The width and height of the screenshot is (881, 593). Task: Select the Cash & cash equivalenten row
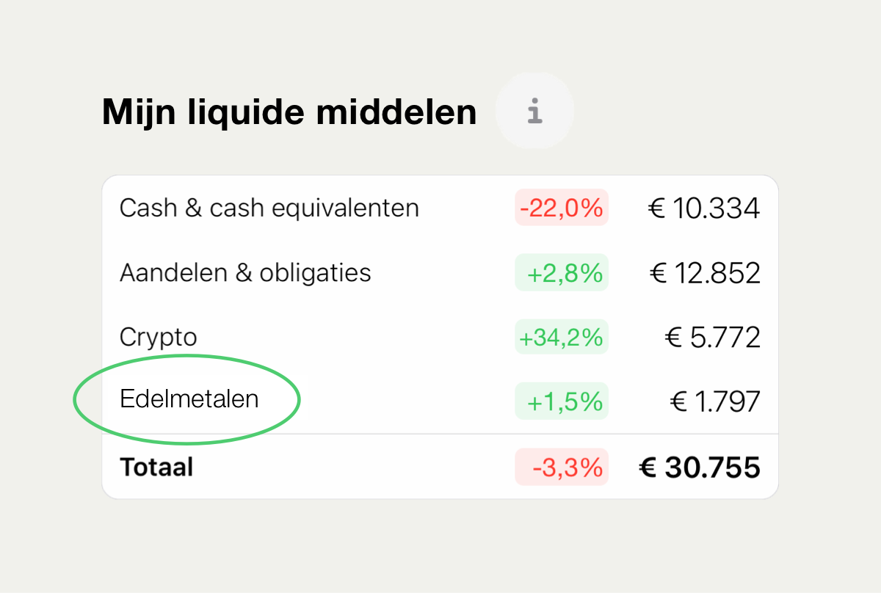[440, 208]
